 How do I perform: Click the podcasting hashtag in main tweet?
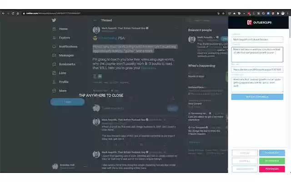(108, 38)
